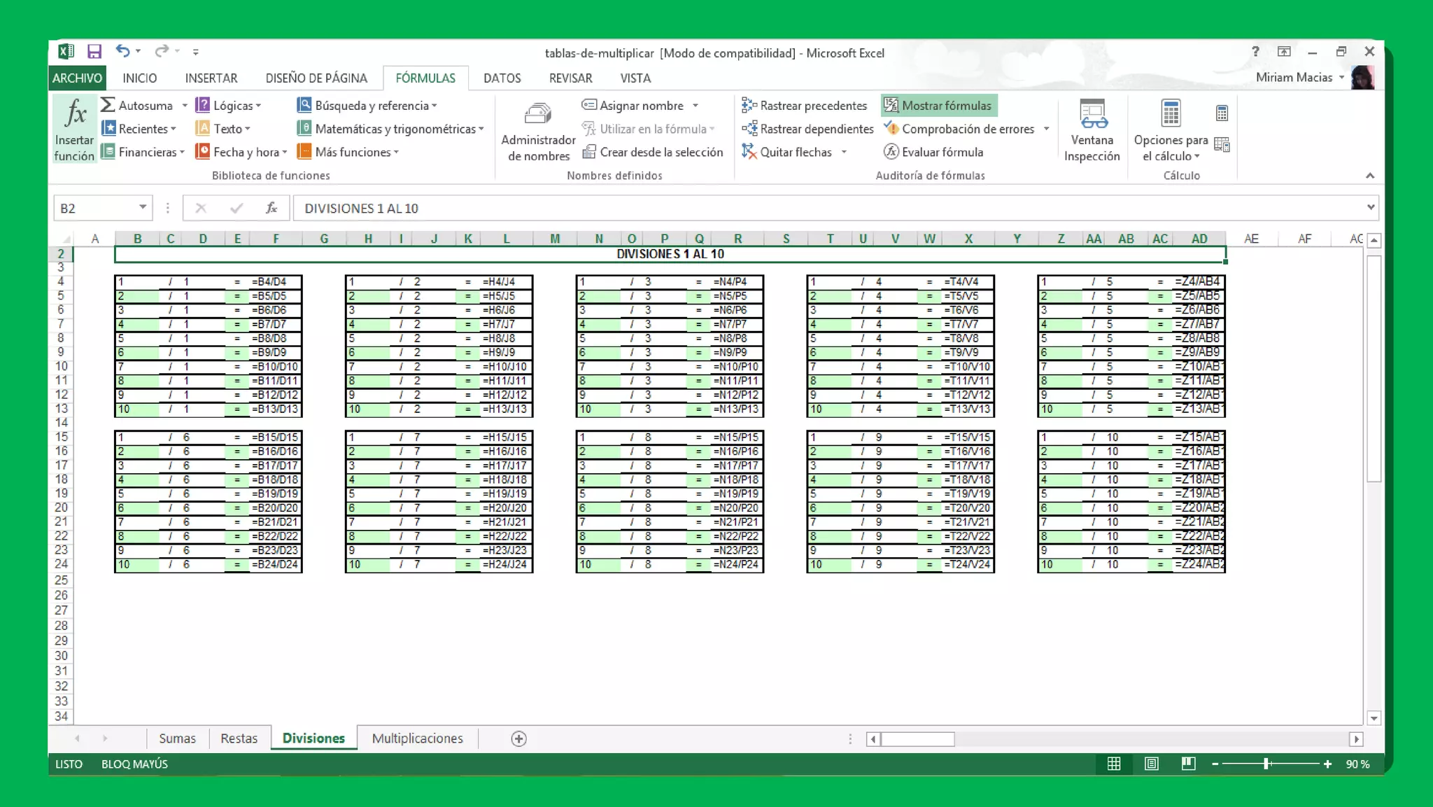Click the zoom slider handle
Viewport: 1433px width, 807px height.
(x=1266, y=764)
